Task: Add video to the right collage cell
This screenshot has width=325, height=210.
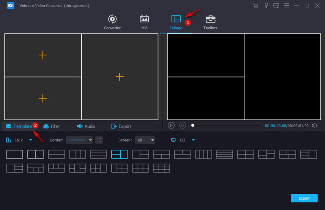Action: [x=119, y=76]
